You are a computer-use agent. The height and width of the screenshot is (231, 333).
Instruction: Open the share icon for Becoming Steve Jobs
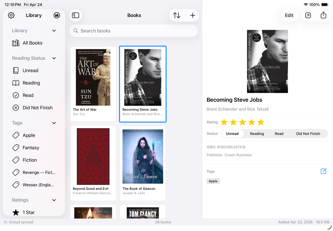click(x=323, y=15)
